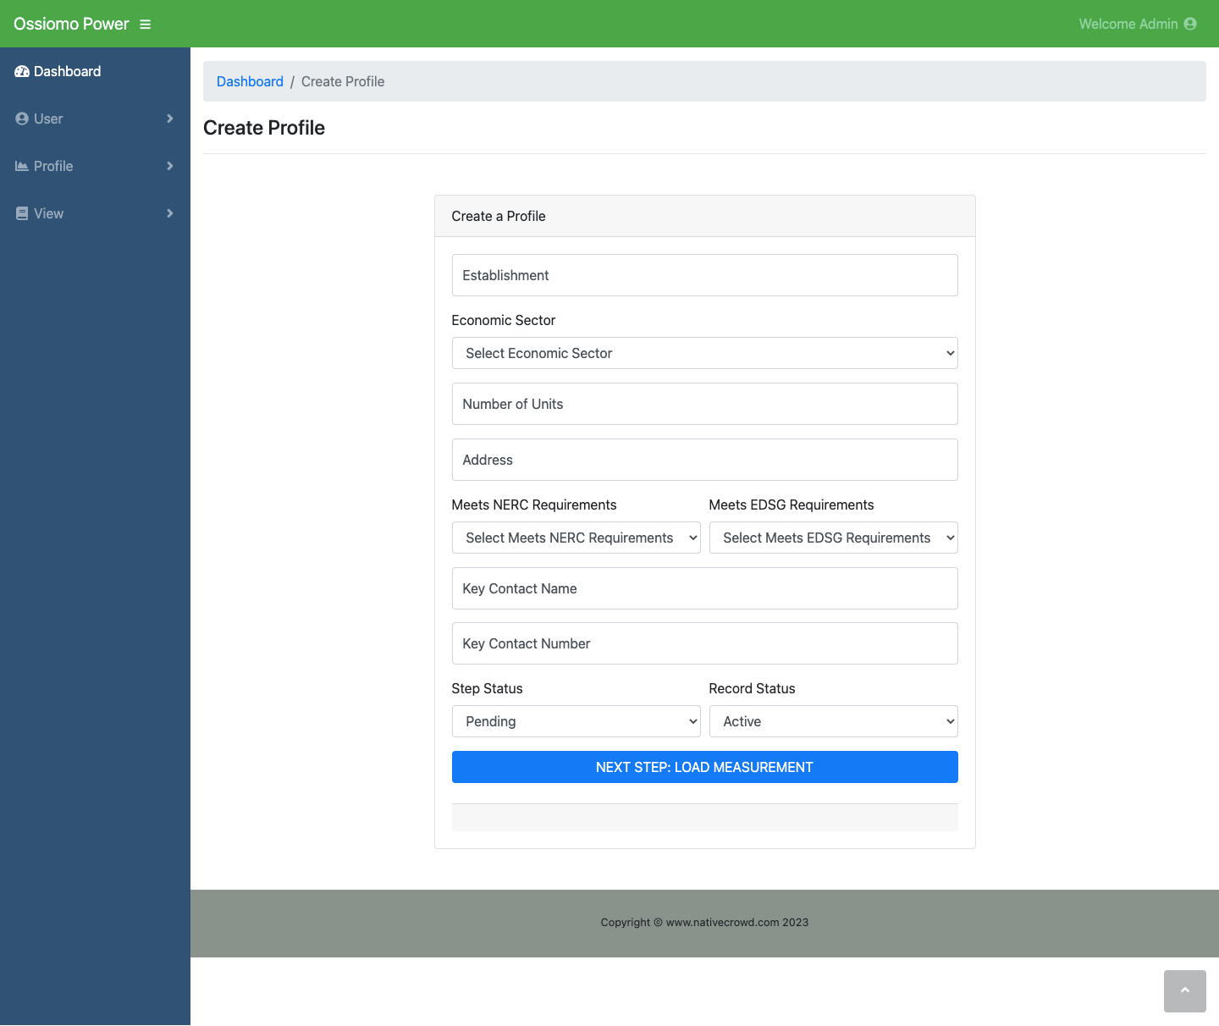Click the Ossiomo Power brand link
The image size is (1219, 1026).
[x=71, y=24]
